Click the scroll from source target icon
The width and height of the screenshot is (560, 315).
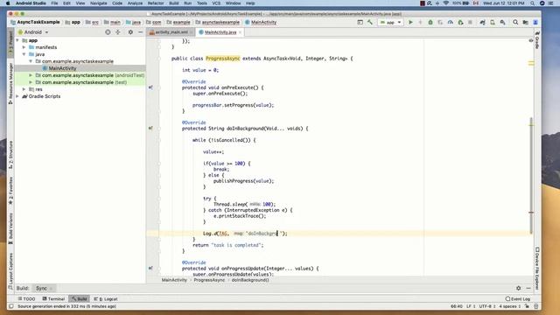click(x=108, y=32)
